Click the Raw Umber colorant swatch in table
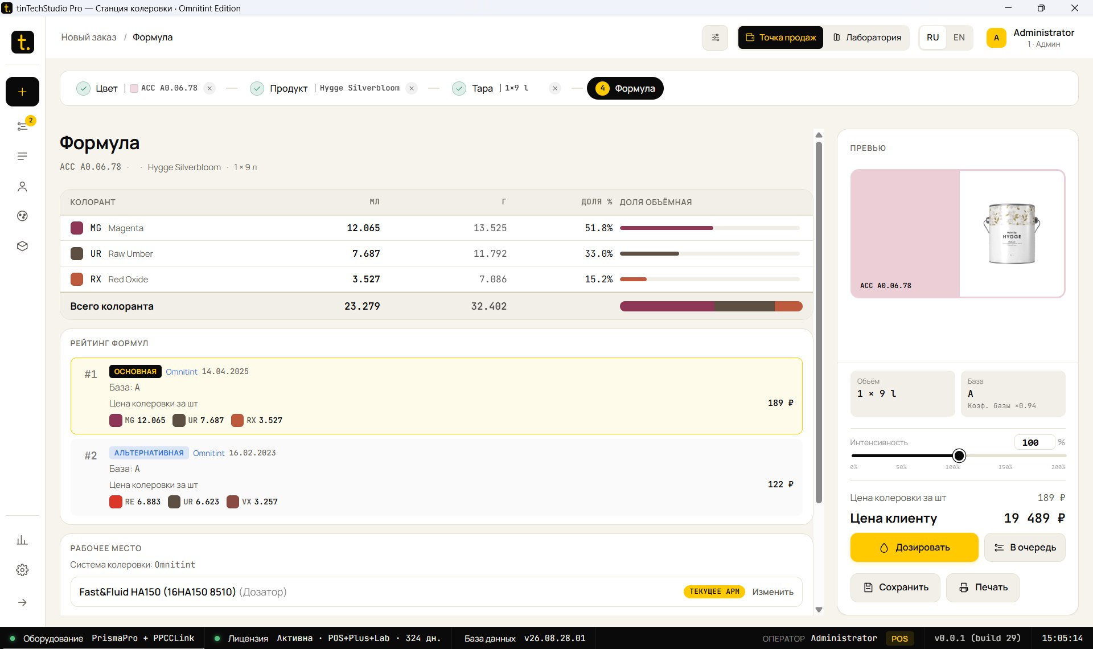Screen dimensions: 1093x649 click(77, 254)
